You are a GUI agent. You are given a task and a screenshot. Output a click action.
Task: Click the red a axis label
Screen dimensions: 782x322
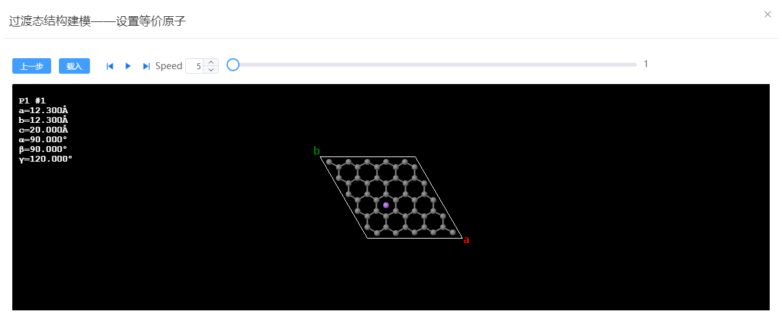click(466, 240)
